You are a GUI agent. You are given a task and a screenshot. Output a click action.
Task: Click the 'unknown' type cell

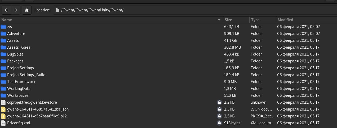tap(258, 102)
